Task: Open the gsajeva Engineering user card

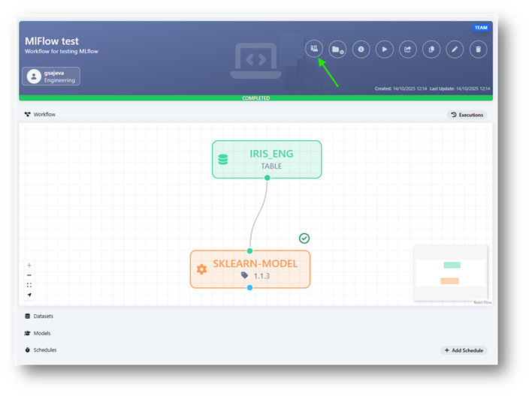Action: (x=51, y=76)
